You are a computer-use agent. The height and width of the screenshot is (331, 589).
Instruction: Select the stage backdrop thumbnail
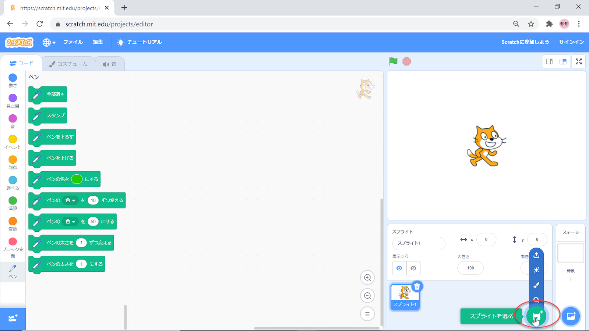point(571,253)
